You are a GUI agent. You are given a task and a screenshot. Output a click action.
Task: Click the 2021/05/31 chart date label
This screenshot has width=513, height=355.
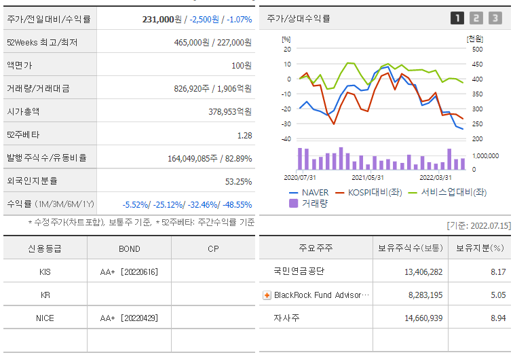click(x=368, y=178)
